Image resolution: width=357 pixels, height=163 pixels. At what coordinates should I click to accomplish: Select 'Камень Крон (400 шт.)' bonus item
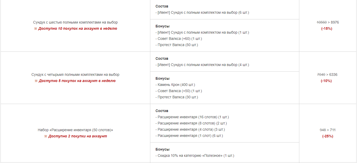[175, 85]
